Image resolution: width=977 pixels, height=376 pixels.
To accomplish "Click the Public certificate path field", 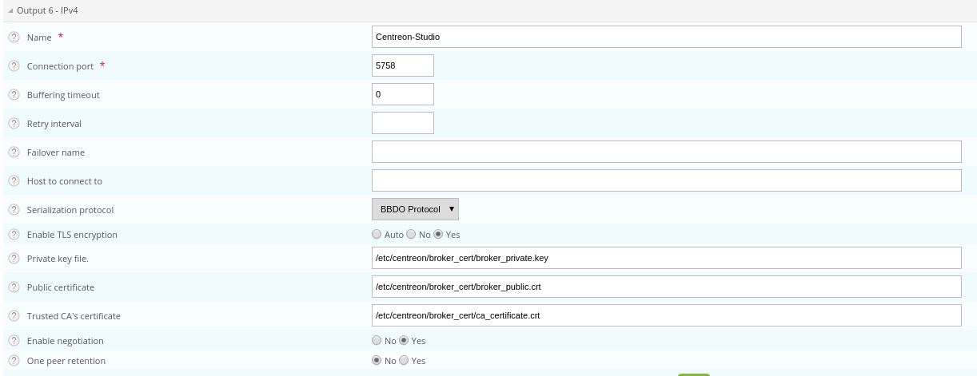I will (x=666, y=287).
